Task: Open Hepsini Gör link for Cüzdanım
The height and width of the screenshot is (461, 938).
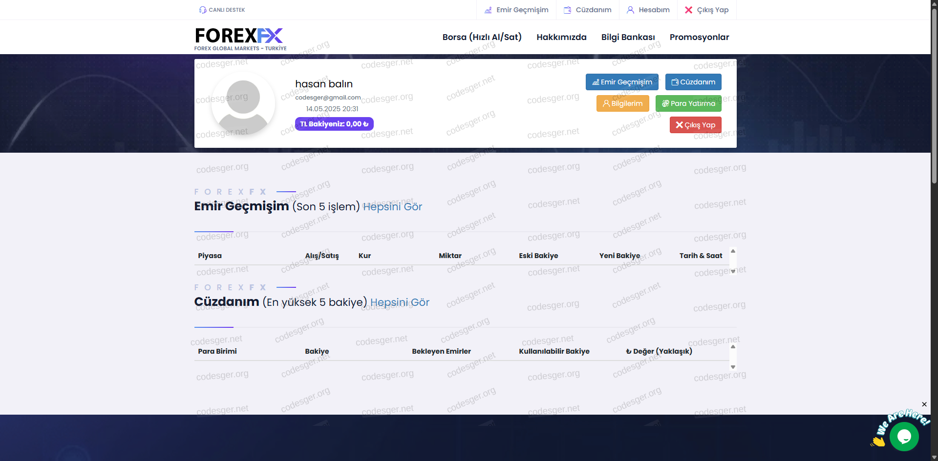Action: (x=400, y=302)
